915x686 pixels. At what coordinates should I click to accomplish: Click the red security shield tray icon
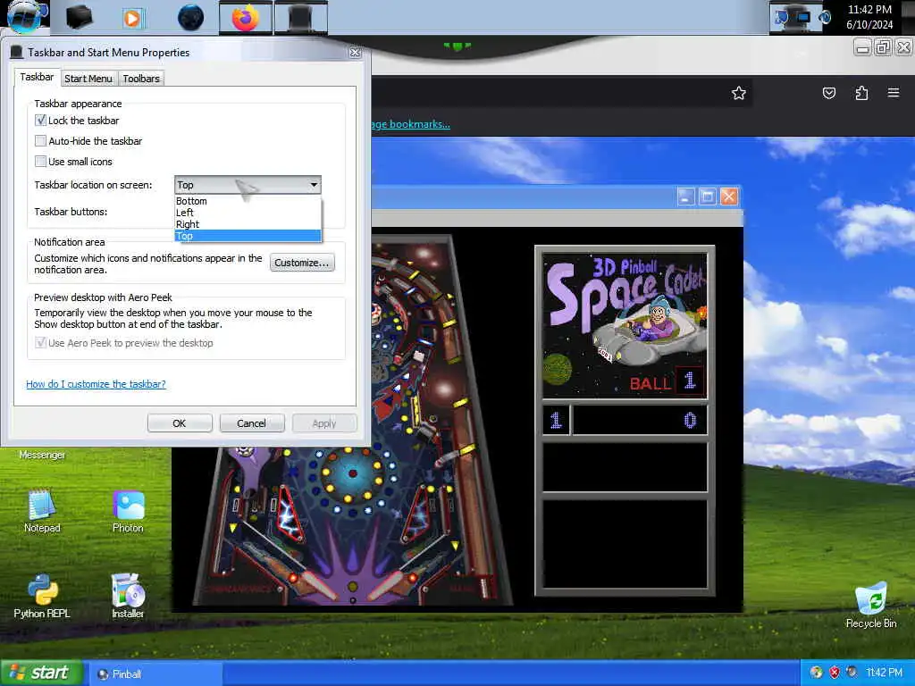click(x=835, y=673)
